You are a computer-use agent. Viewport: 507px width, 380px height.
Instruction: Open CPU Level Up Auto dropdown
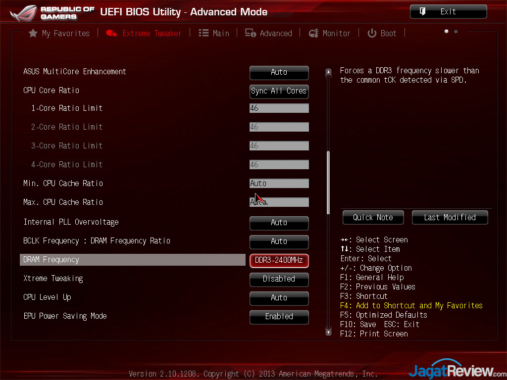pos(279,297)
